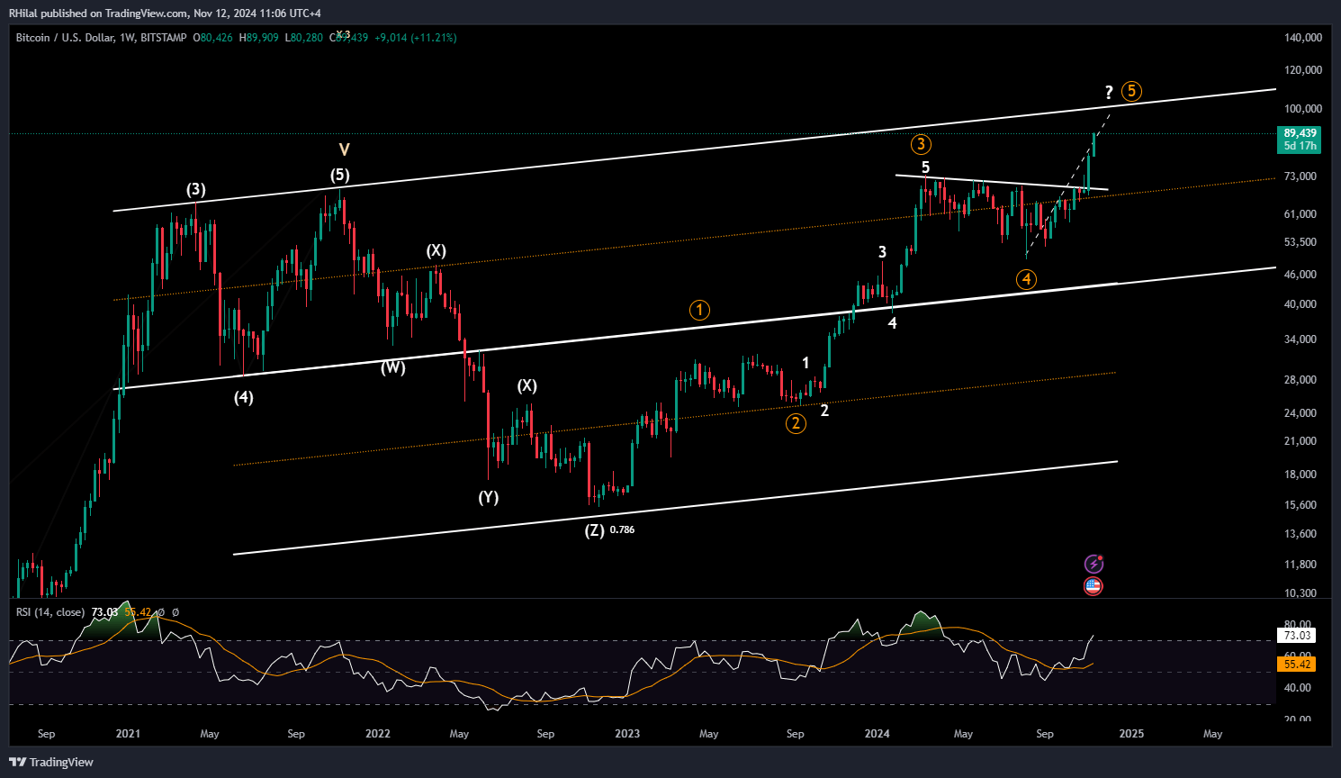This screenshot has width=1341, height=778.
Task: Click the purple lightning event icon
Action: tap(1093, 565)
